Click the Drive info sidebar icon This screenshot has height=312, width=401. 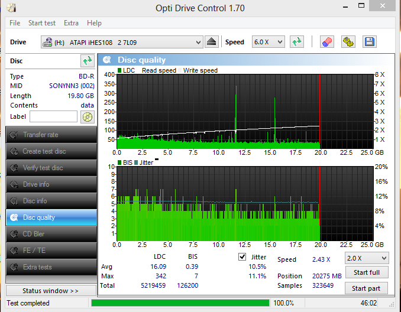point(14,184)
